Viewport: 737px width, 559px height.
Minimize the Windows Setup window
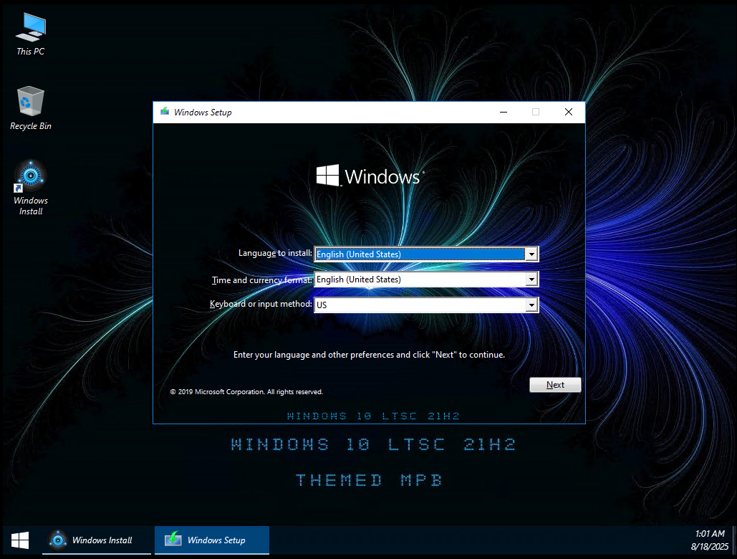click(x=504, y=112)
